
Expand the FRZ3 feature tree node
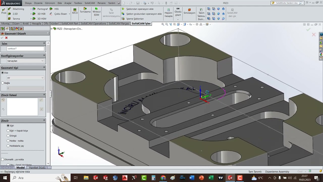click(51, 29)
